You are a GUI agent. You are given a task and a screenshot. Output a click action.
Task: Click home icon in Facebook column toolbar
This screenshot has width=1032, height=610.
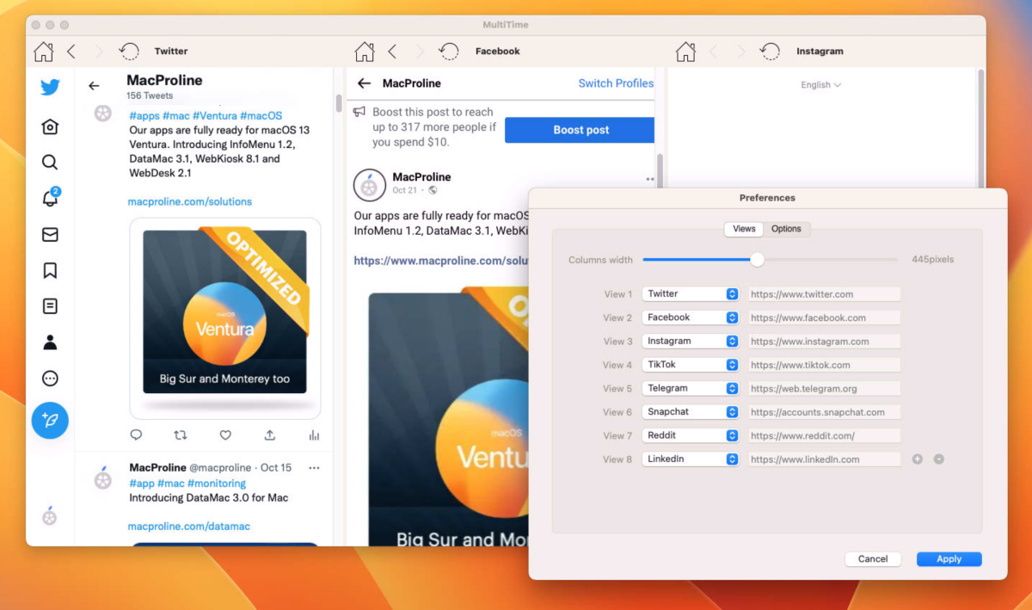[x=365, y=52]
